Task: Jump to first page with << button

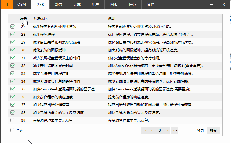Action: (145, 130)
